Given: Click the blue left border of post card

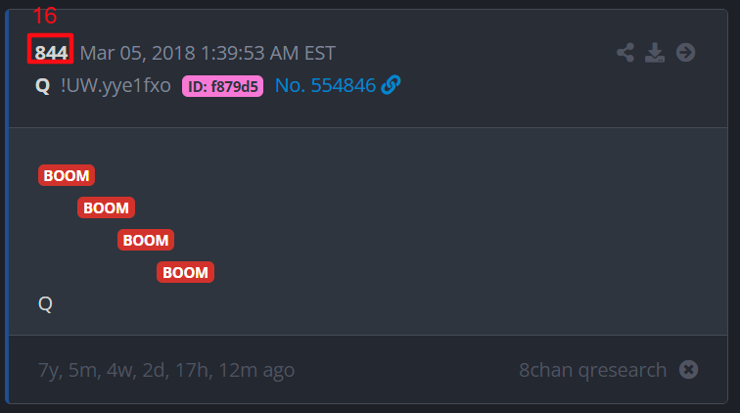Looking at the screenshot, I should 7,206.
